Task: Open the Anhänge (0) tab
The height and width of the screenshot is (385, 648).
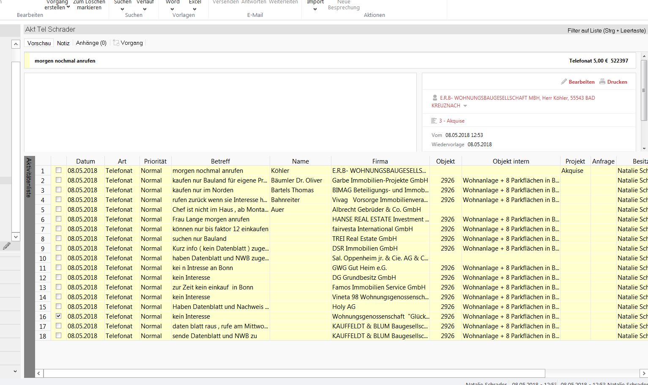Action: point(91,43)
